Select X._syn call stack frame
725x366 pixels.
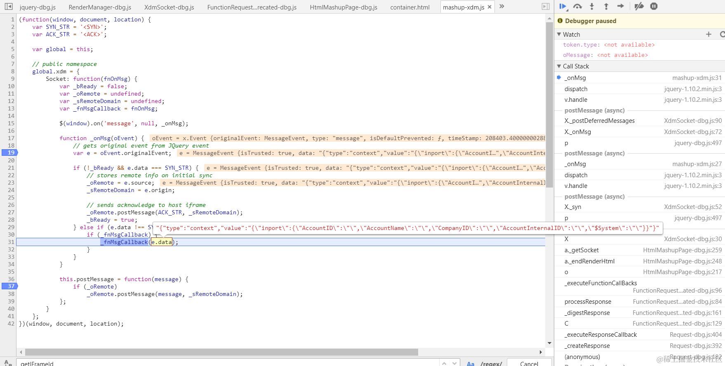tap(640, 207)
